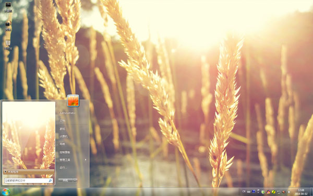Open the Network (网络) desktop icon
Viewport: 313px width, 196px height.
[x=8, y=26]
